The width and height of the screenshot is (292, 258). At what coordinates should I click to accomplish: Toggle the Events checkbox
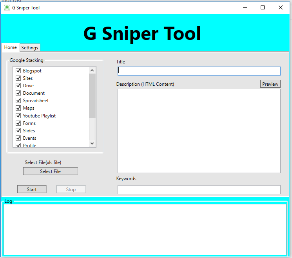18,138
